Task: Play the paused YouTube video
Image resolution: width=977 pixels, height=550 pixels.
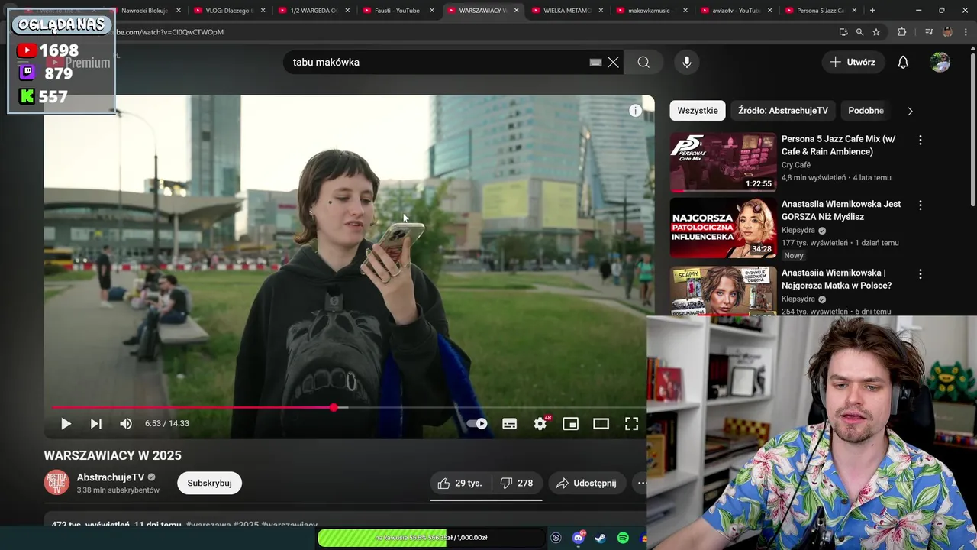Action: point(66,424)
